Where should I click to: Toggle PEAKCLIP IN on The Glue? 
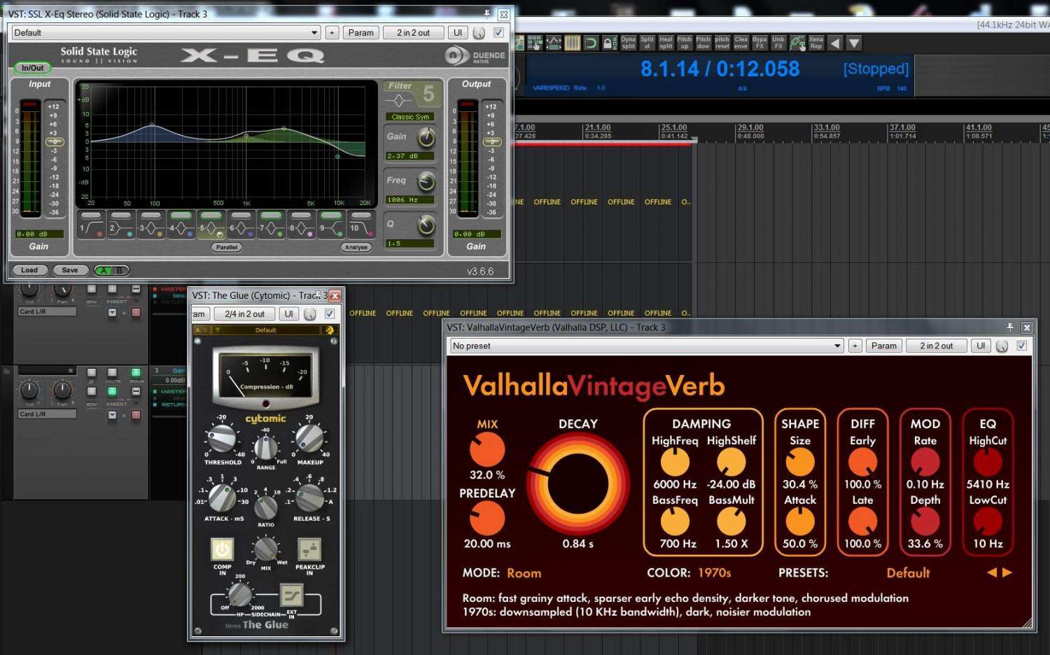pos(309,550)
